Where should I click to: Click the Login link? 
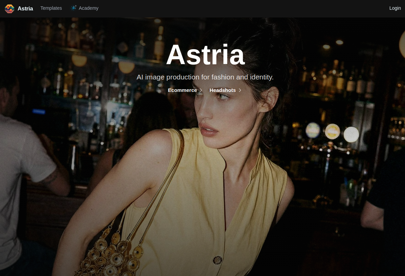tap(395, 8)
